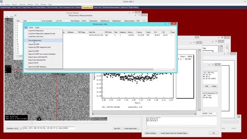Click the Reset button in right panel

[x=214, y=86]
